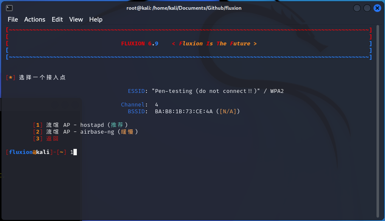This screenshot has height=221, width=385.
Task: Click the WPA2 encryption label
Action: click(277, 91)
